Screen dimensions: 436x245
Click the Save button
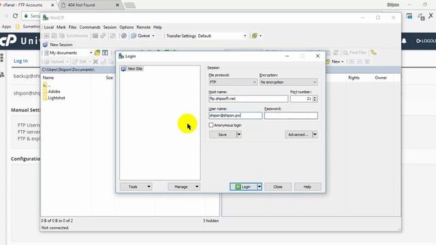pyautogui.click(x=223, y=135)
